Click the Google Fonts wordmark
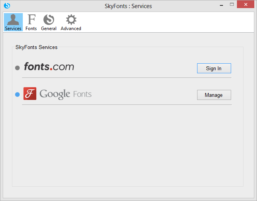 (66, 94)
